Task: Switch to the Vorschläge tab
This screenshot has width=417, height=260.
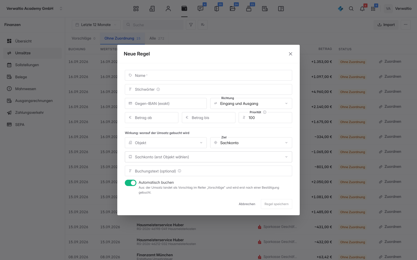Action: 84,38
